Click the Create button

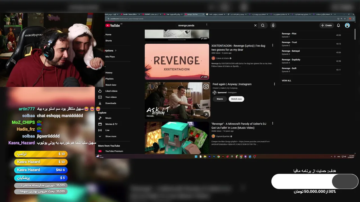pyautogui.click(x=327, y=26)
